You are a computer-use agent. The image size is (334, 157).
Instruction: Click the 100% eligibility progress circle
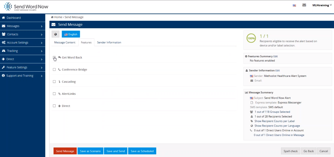(x=251, y=38)
